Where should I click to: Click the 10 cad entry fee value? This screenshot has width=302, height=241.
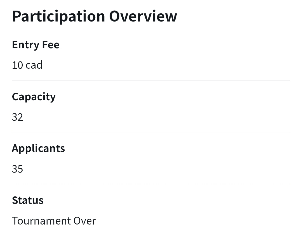click(x=27, y=65)
